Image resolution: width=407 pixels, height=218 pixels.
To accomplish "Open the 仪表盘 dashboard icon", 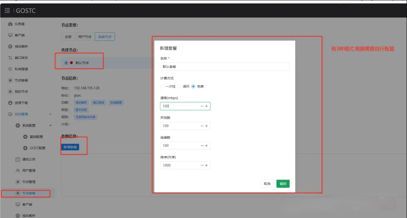I will click(x=11, y=24).
